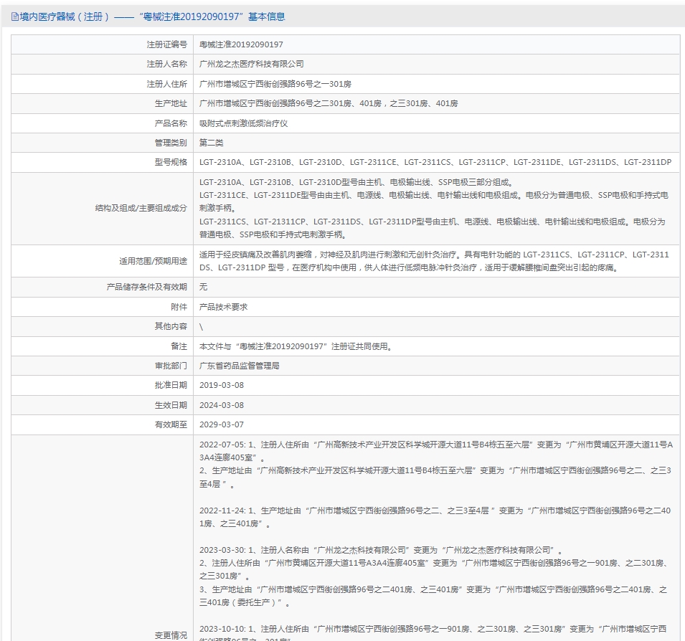This screenshot has width=685, height=641.
Task: Click approving department 广东省药品监督管理局
Action: coord(240,366)
